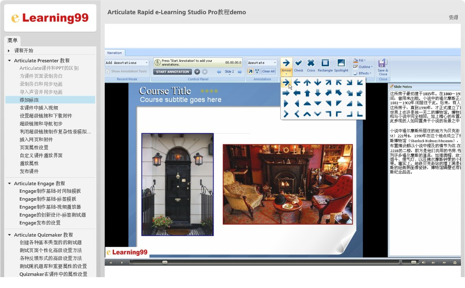Choose the left-pointing triangle shape
The image size is (465, 288).
[297, 104]
